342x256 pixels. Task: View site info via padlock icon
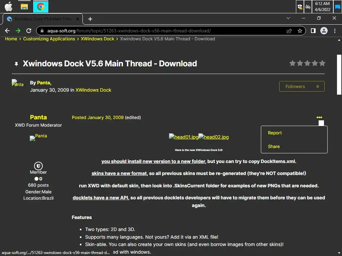click(42, 31)
